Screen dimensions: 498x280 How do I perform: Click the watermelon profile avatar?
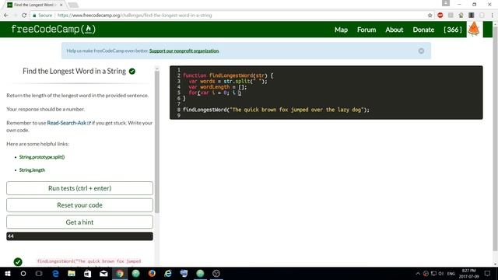pyautogui.click(x=474, y=30)
